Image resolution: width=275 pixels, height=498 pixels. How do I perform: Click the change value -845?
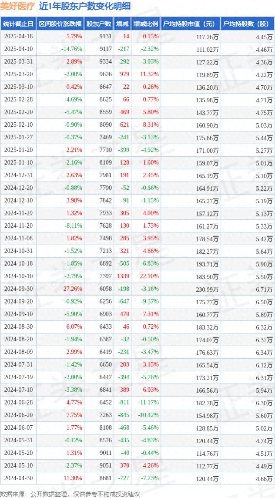124,415
